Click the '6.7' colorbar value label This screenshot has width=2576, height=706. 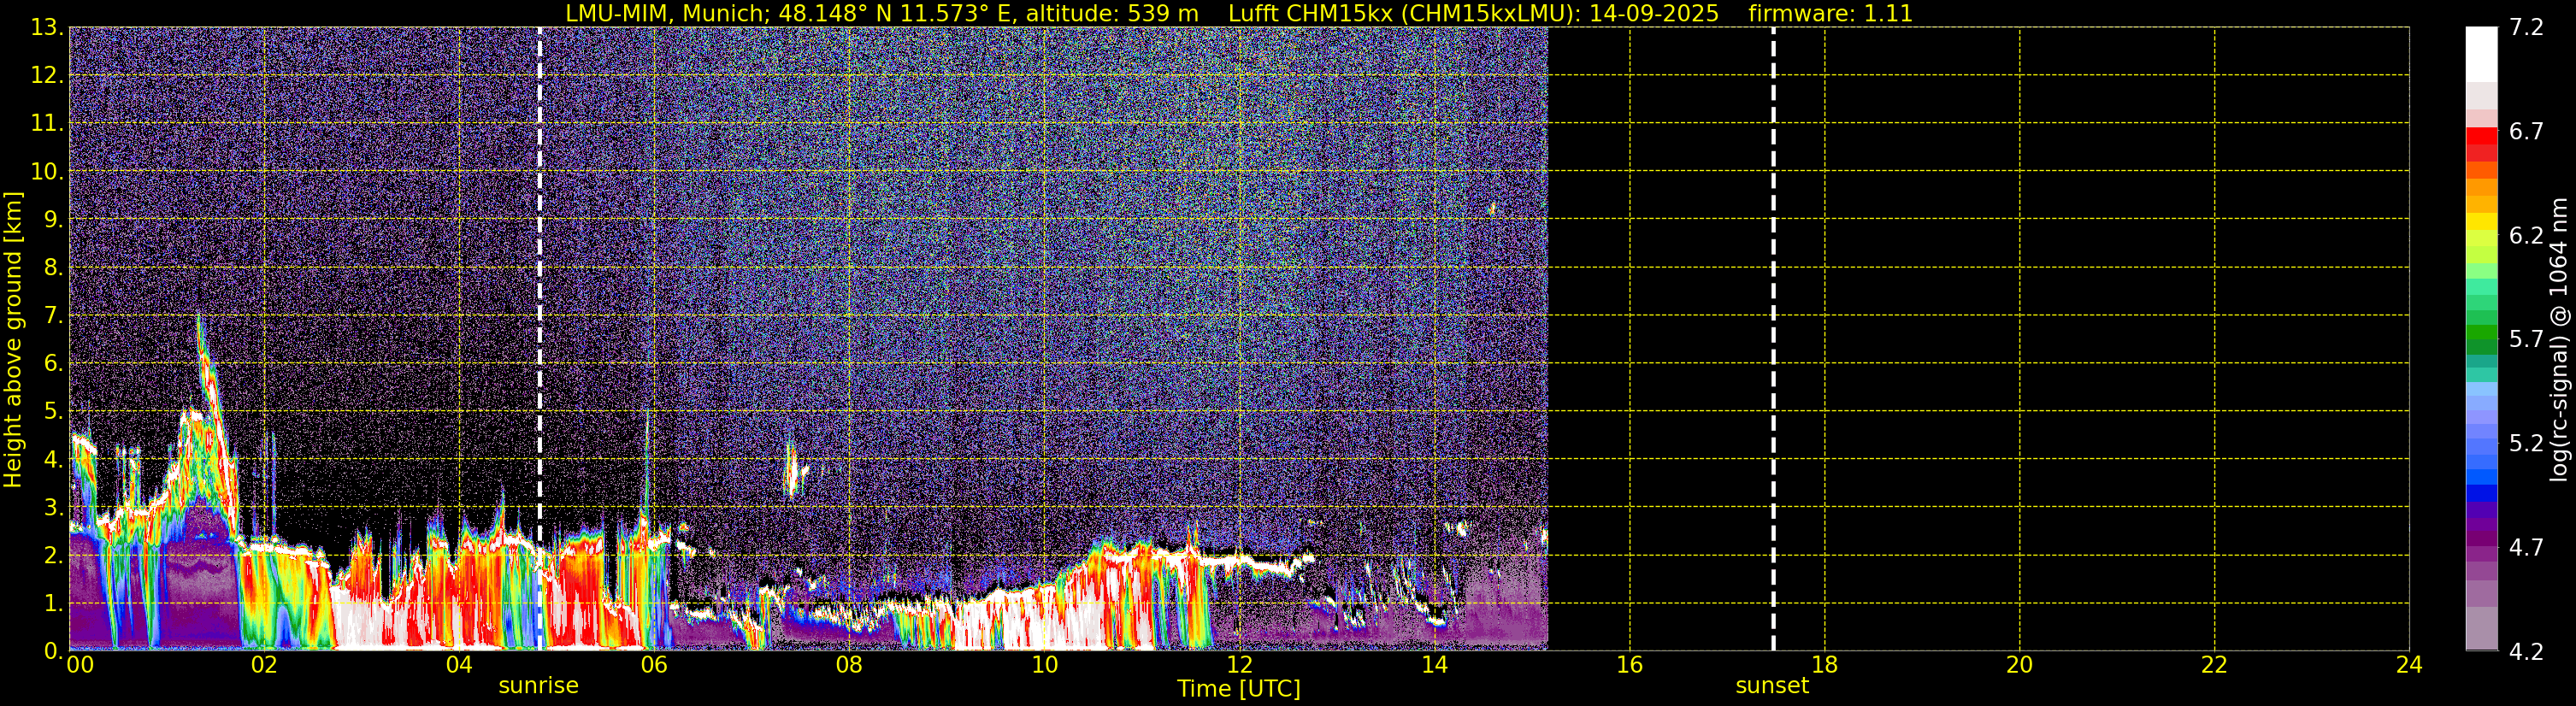point(2526,131)
